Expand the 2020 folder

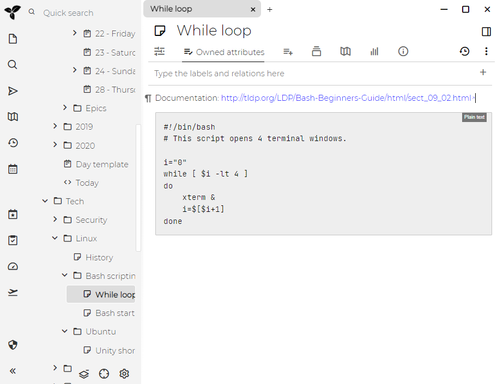point(55,145)
